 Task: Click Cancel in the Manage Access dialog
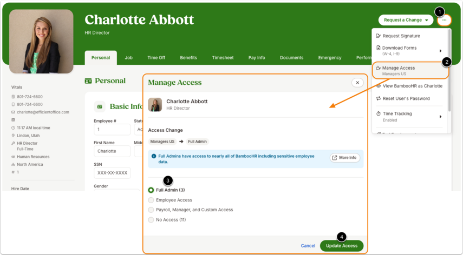click(x=308, y=246)
